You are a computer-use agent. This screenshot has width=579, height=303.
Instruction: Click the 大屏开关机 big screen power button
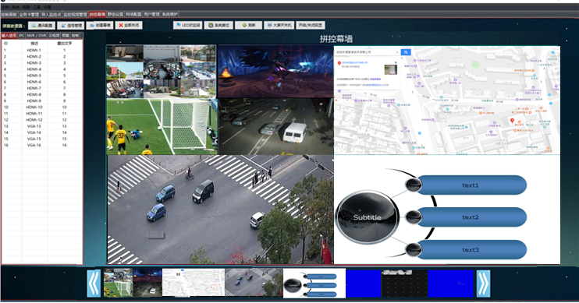pyautogui.click(x=279, y=26)
